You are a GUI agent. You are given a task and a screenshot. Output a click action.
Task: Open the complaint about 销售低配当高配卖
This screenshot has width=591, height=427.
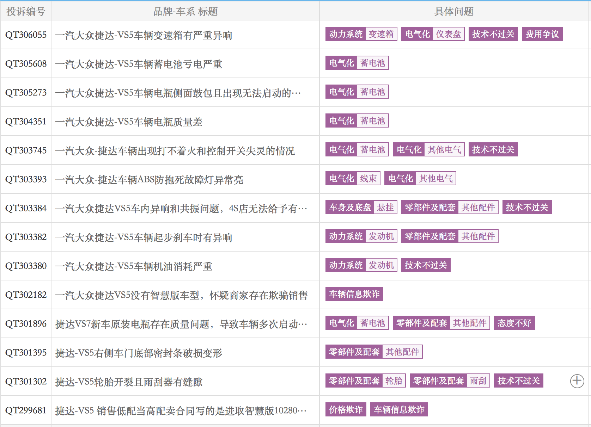click(181, 411)
